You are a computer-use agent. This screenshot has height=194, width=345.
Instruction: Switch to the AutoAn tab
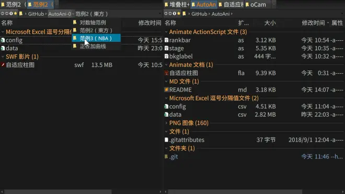click(203, 4)
